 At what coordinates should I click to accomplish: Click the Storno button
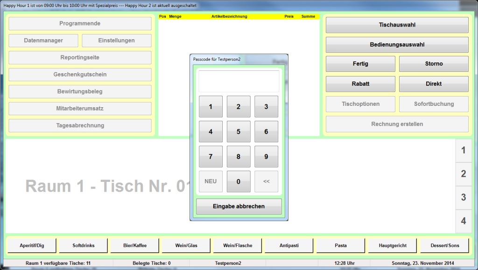[x=434, y=63]
